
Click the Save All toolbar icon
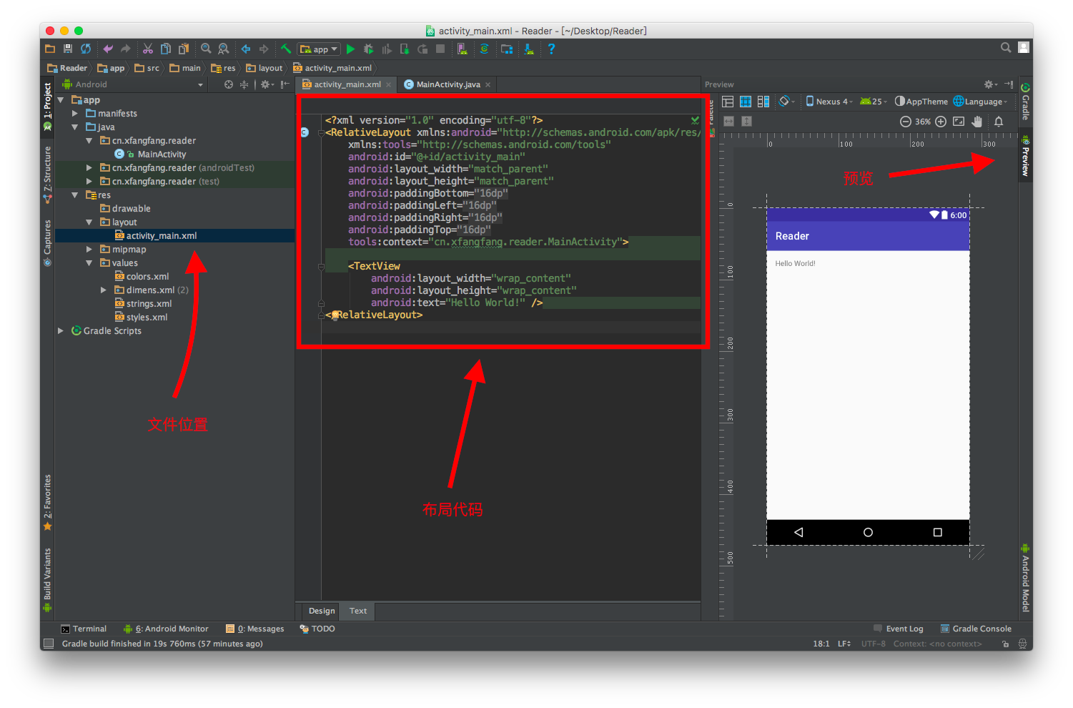coord(68,49)
